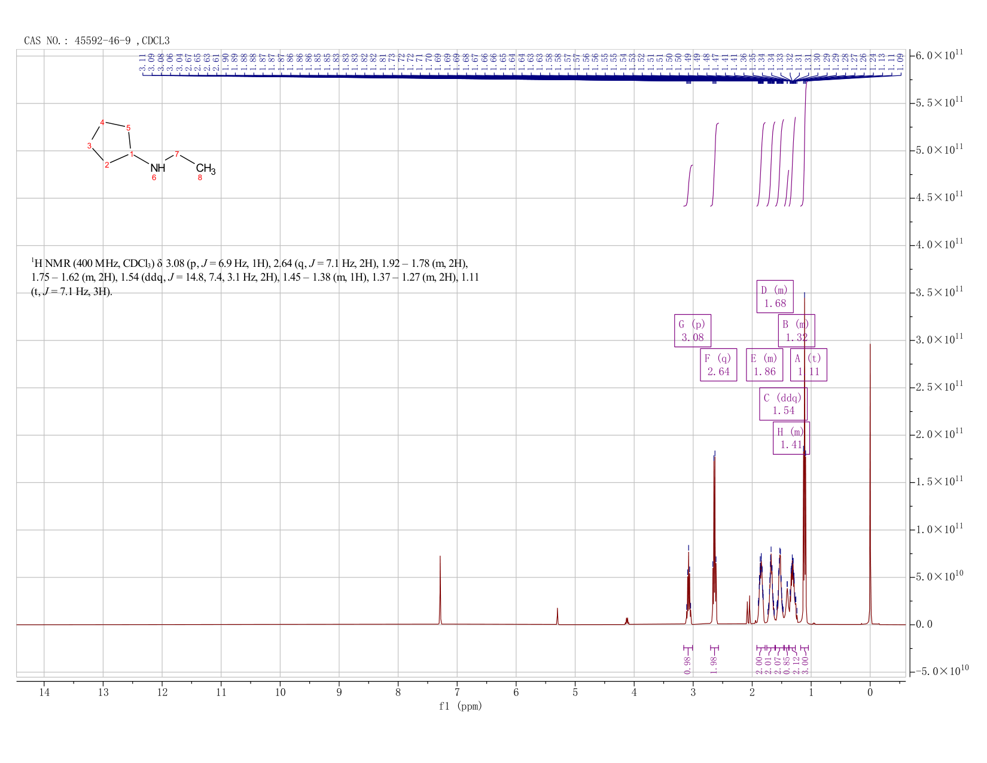Select the 1H NMR report text block

(255, 278)
